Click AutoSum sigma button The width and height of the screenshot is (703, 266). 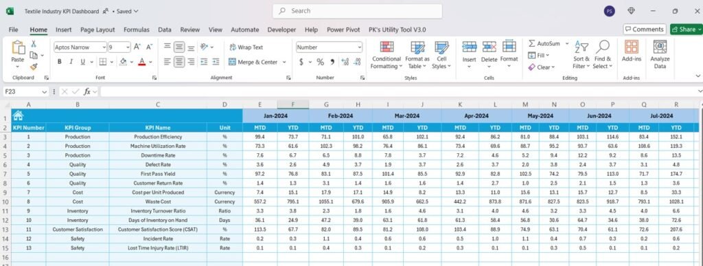pyautogui.click(x=544, y=43)
